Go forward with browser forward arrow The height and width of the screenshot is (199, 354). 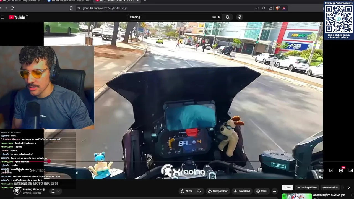[x=6, y=8]
